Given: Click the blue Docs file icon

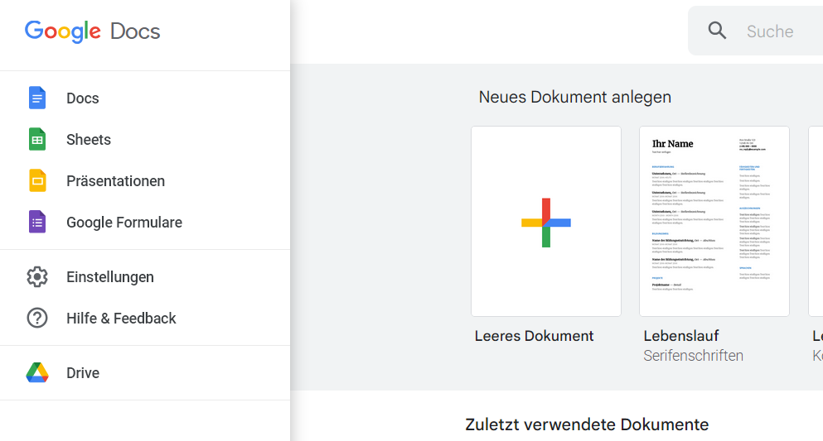Looking at the screenshot, I should click(37, 98).
